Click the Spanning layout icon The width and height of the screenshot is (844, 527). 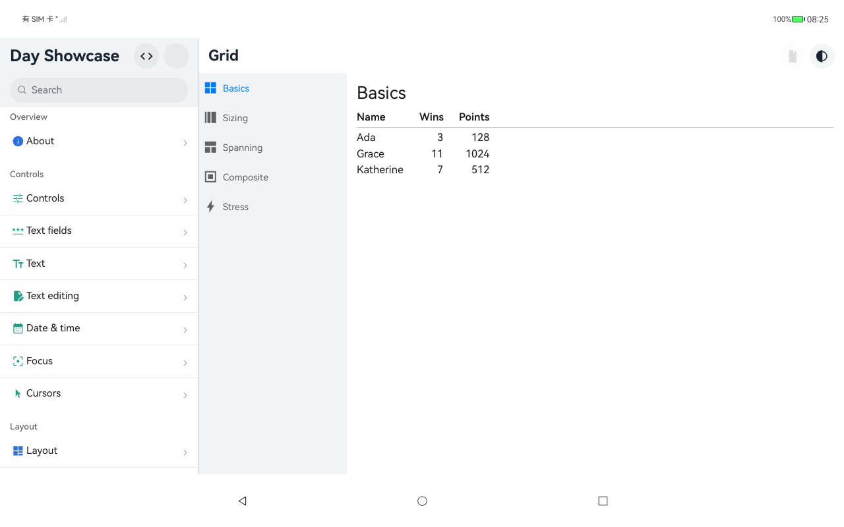tap(210, 148)
